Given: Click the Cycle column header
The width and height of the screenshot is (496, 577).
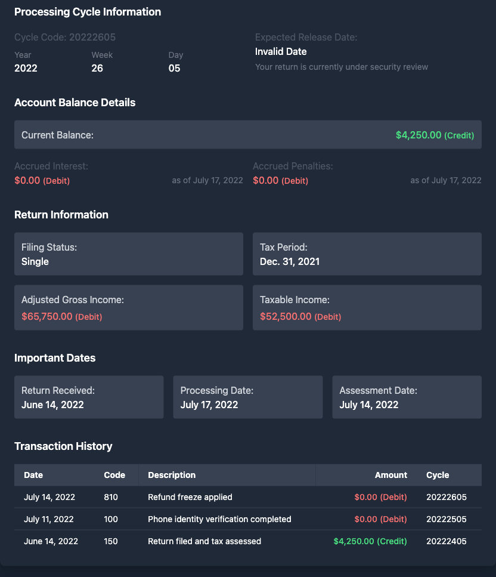Looking at the screenshot, I should [438, 475].
